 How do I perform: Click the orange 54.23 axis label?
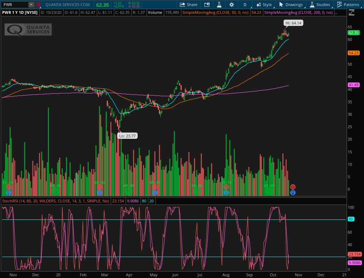point(354,53)
